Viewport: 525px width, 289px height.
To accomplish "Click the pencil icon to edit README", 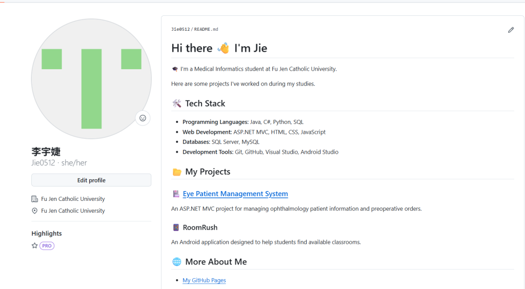I will point(511,30).
